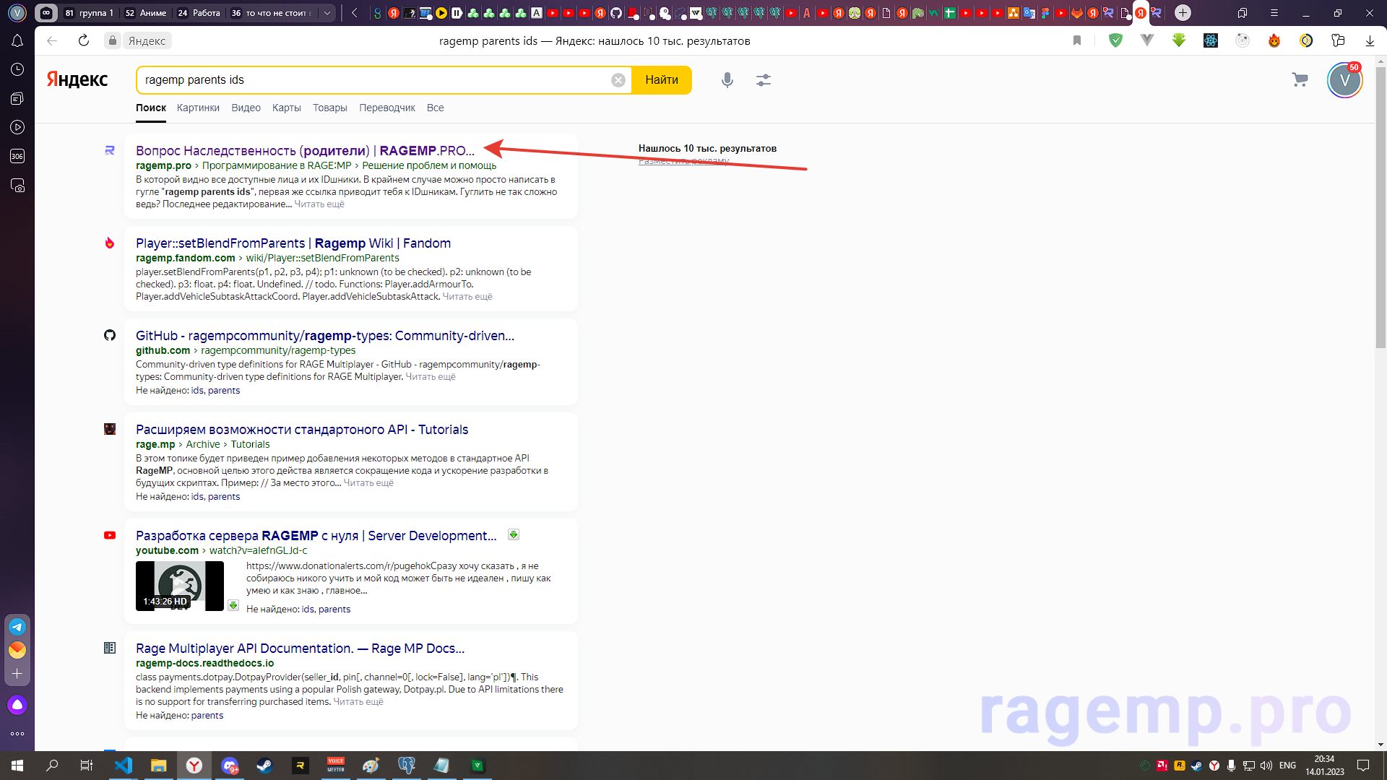The width and height of the screenshot is (1387, 780).
Task: Reload the page with refresh icon
Action: 84,41
